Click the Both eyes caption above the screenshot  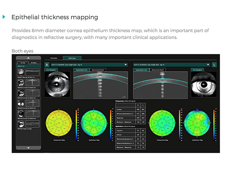tap(22, 51)
